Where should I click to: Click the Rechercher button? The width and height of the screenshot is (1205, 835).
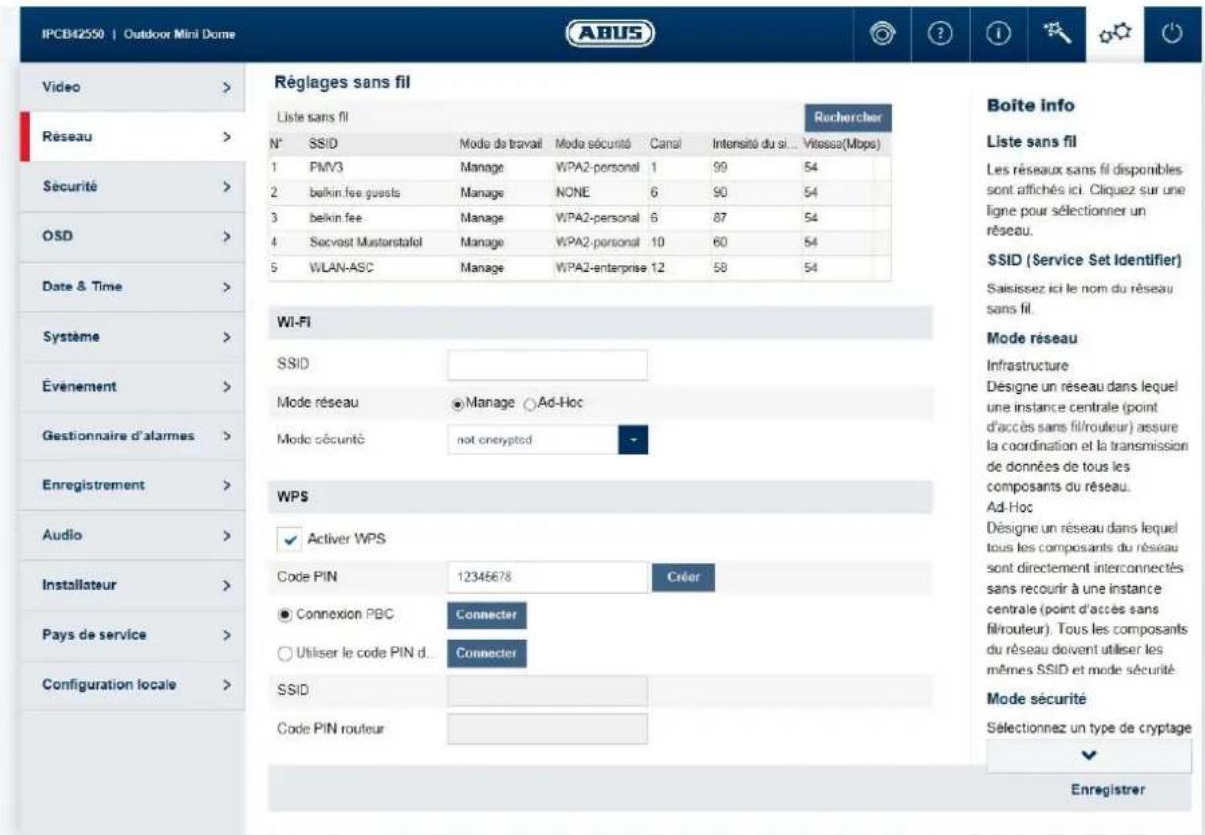point(846,117)
